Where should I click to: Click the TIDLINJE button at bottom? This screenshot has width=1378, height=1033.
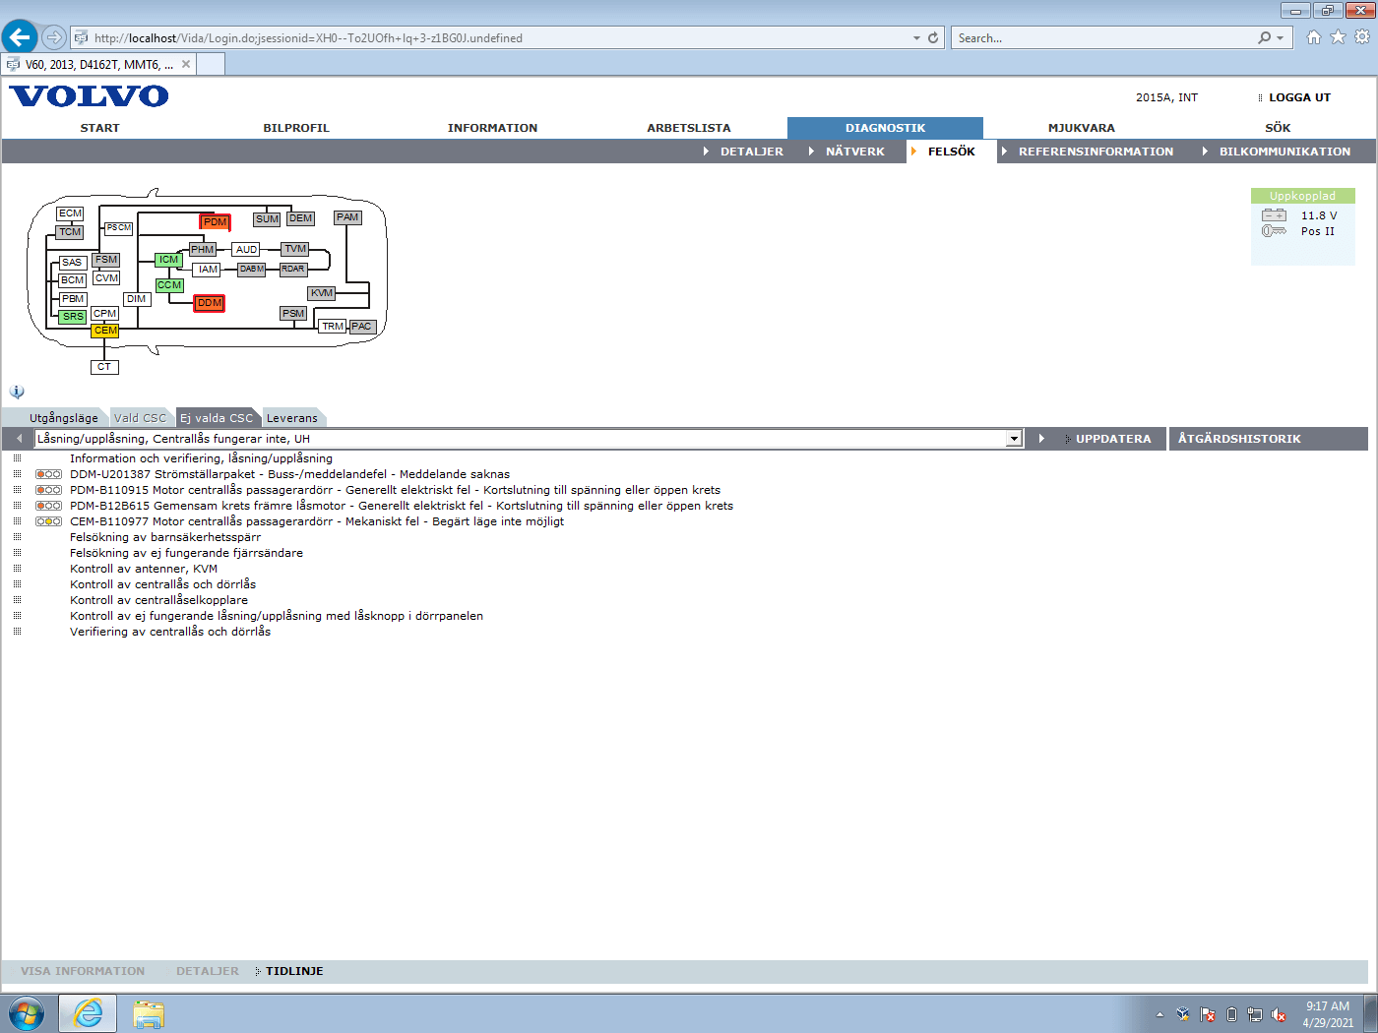click(294, 971)
